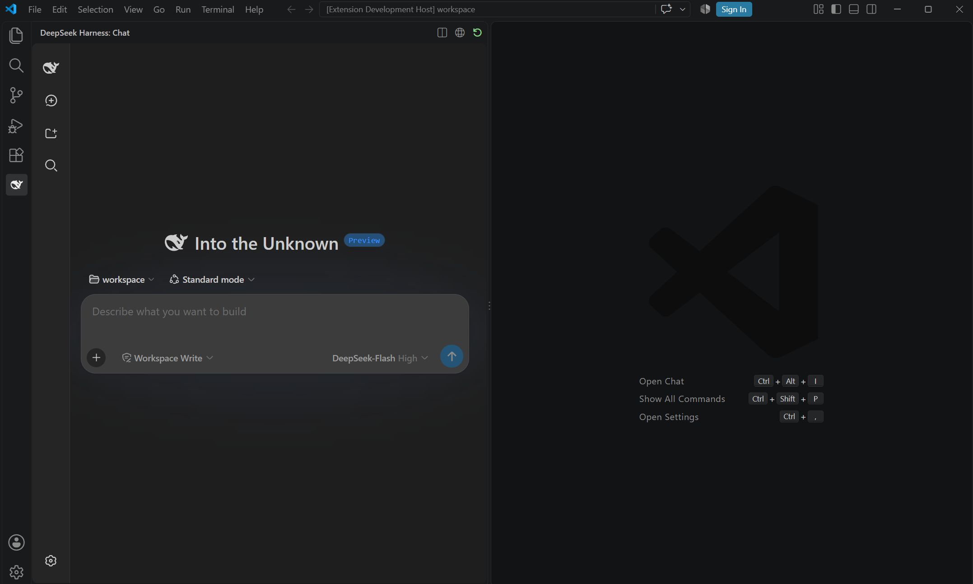Viewport: 973px width, 584px height.
Task: Add attachment with the plus button
Action: point(96,358)
